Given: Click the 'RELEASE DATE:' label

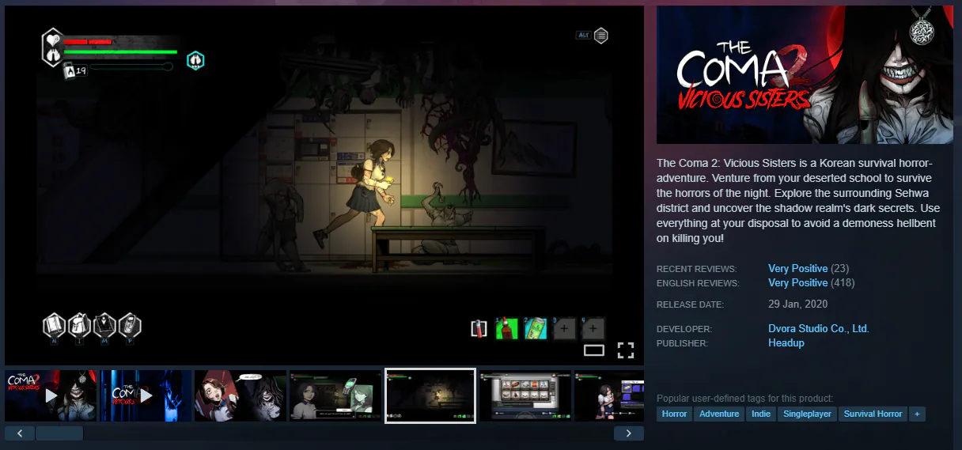Looking at the screenshot, I should click(690, 304).
